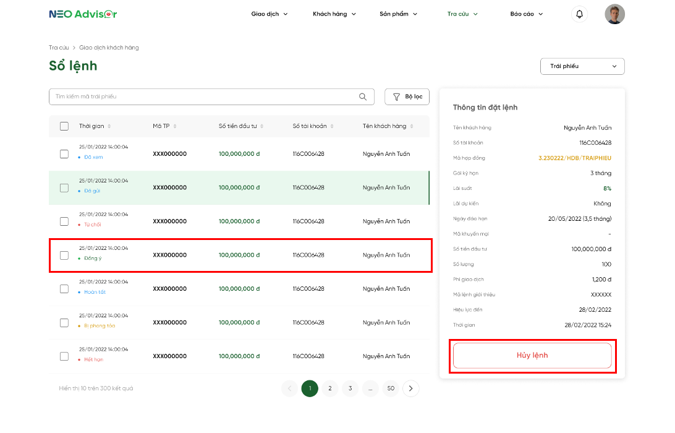
Task: Open the user profile avatar
Action: tap(614, 14)
